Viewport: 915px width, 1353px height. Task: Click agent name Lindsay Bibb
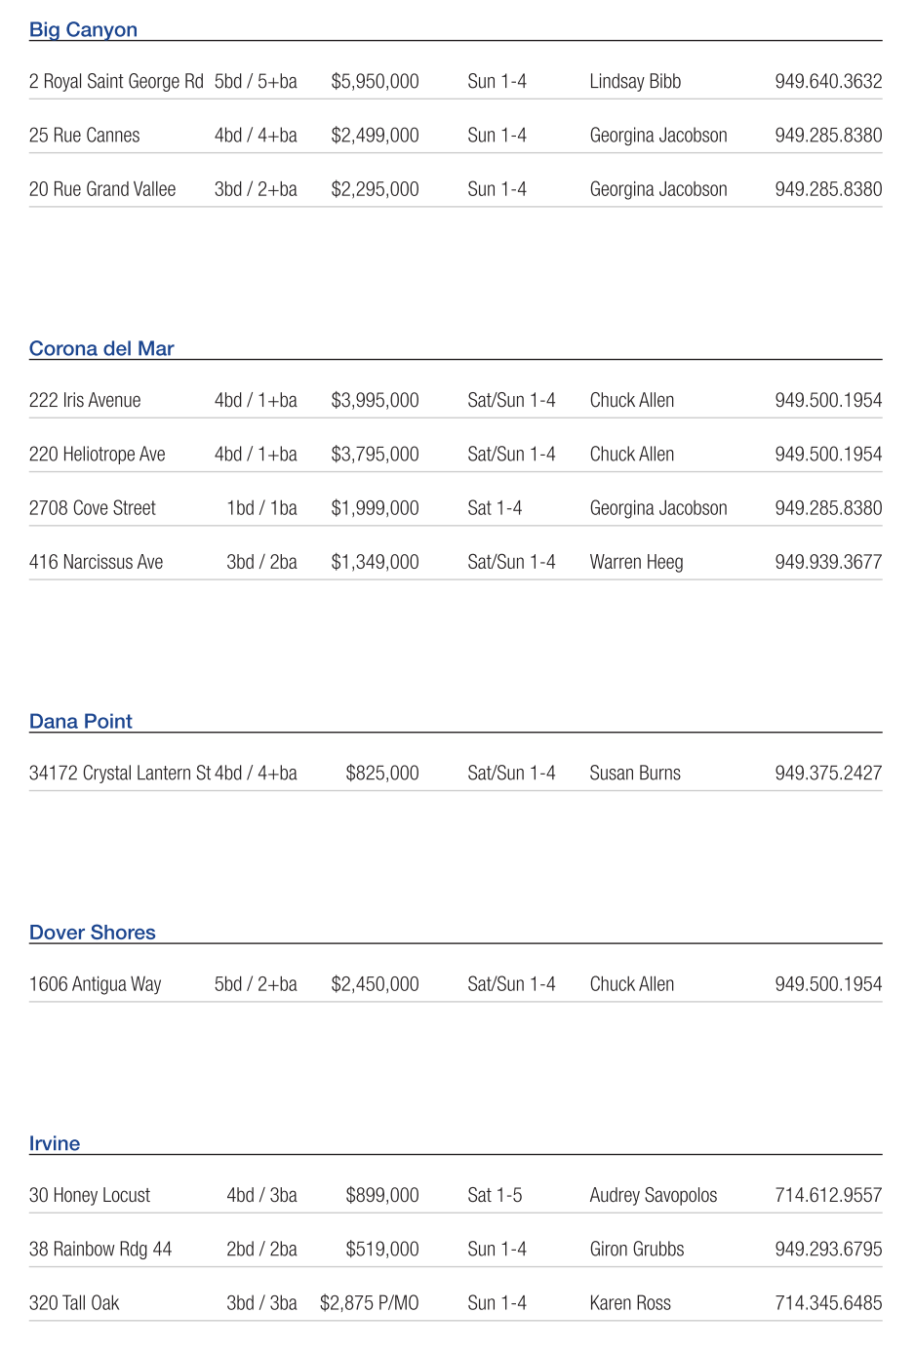[x=635, y=82]
